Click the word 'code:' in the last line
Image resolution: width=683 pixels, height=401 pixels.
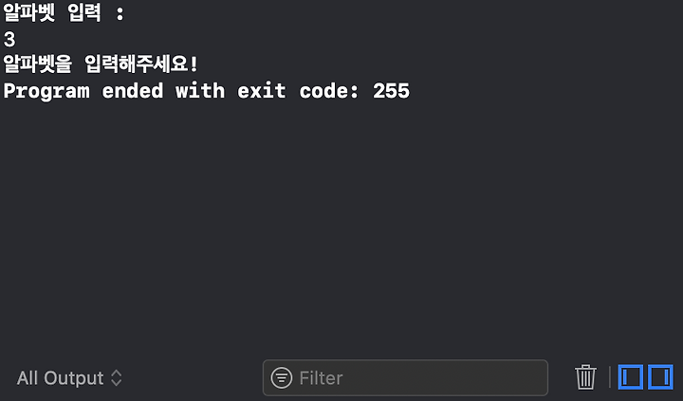329,91
